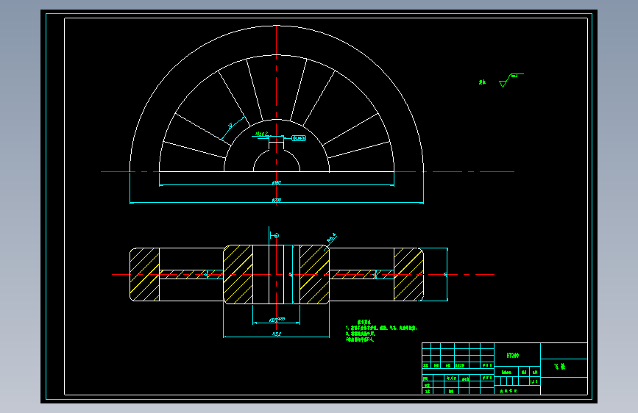
Task: Click the rotated radius callout above the hub corner
Action: coord(331,239)
